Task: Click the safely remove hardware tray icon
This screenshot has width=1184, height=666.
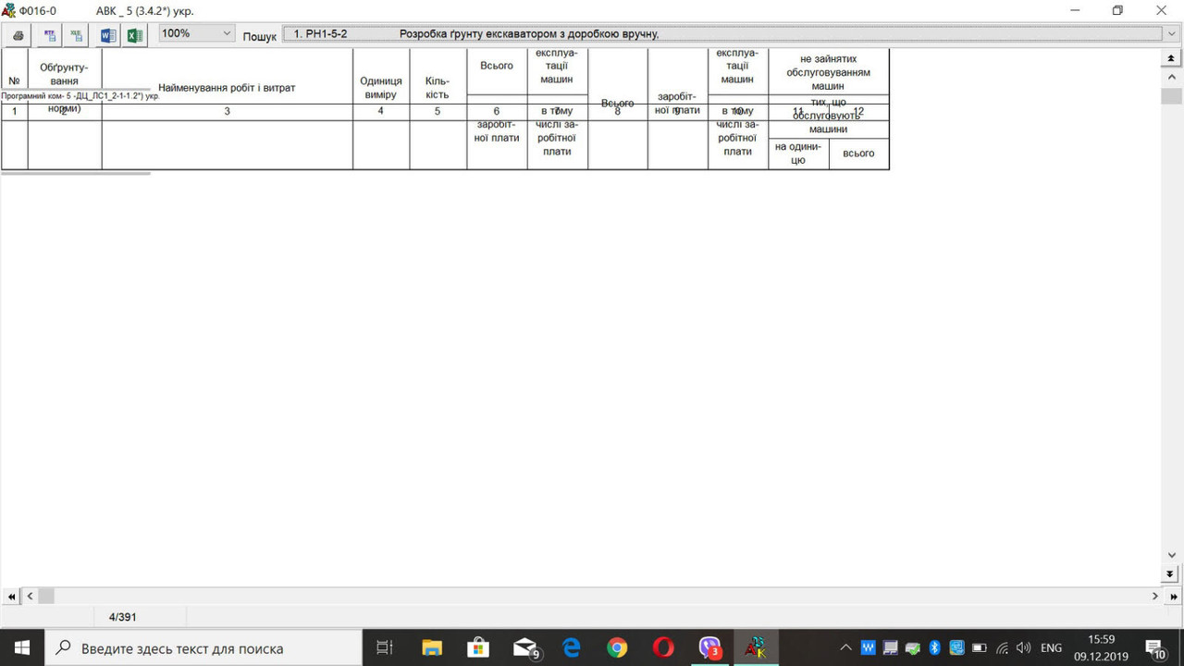Action: coord(912,647)
